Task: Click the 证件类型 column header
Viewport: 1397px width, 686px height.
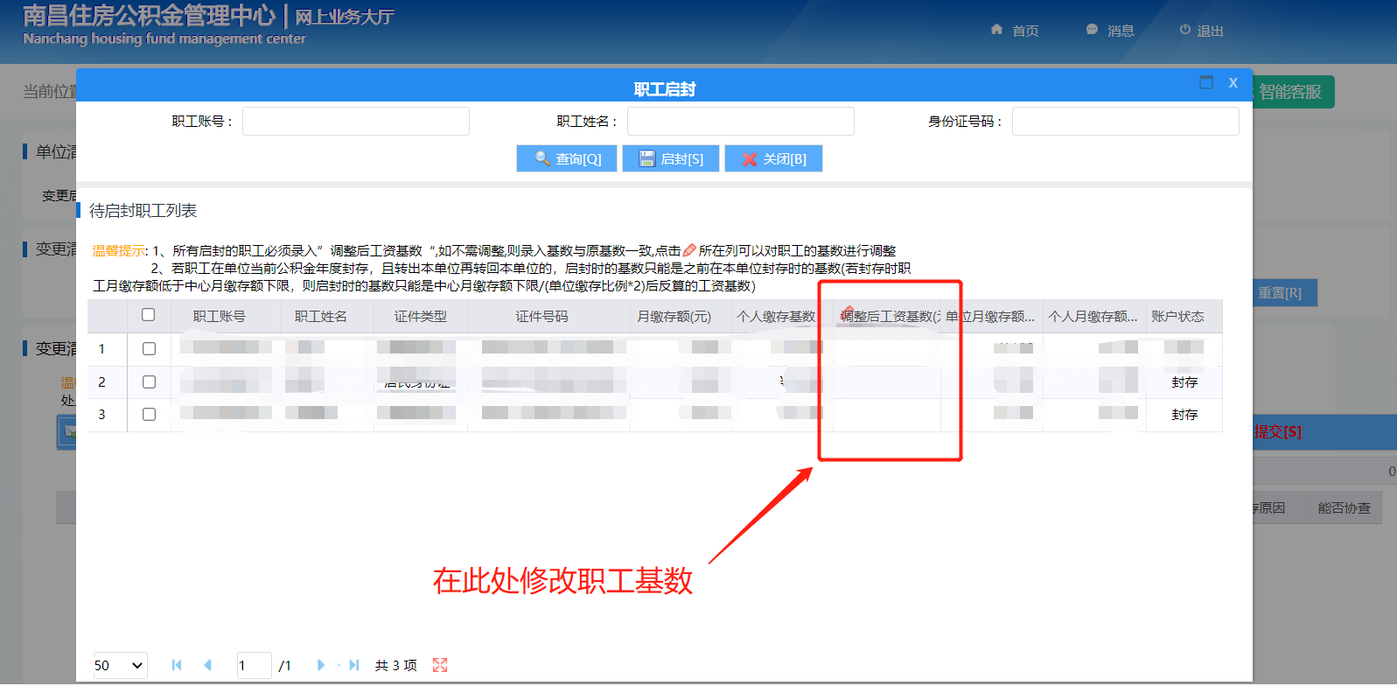Action: point(420,316)
